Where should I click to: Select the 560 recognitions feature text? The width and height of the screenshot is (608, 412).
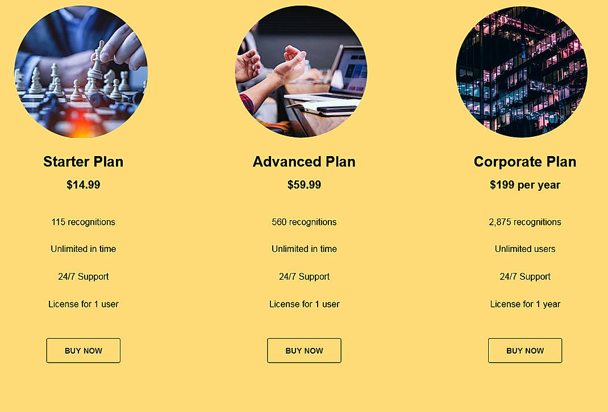[x=304, y=222]
